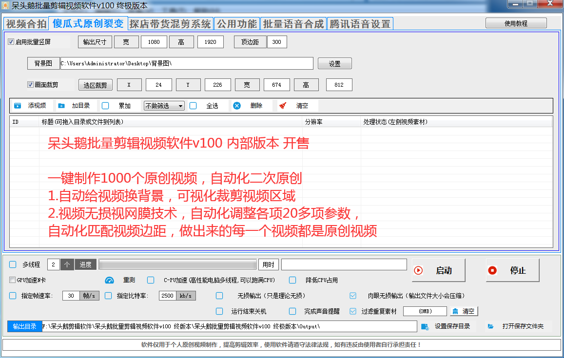Click bitrate field showing 2500

click(x=168, y=296)
